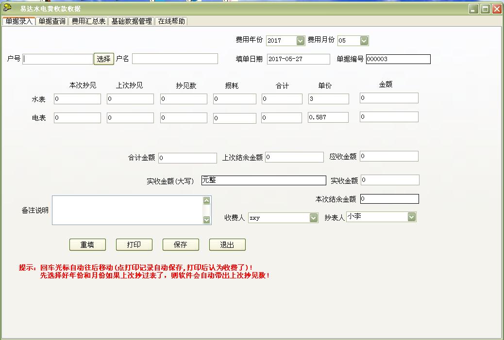Switch to the 单据查询 tab
504x340 pixels.
click(x=51, y=21)
